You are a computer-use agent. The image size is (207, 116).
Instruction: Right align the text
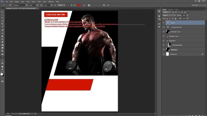coord(74,5)
